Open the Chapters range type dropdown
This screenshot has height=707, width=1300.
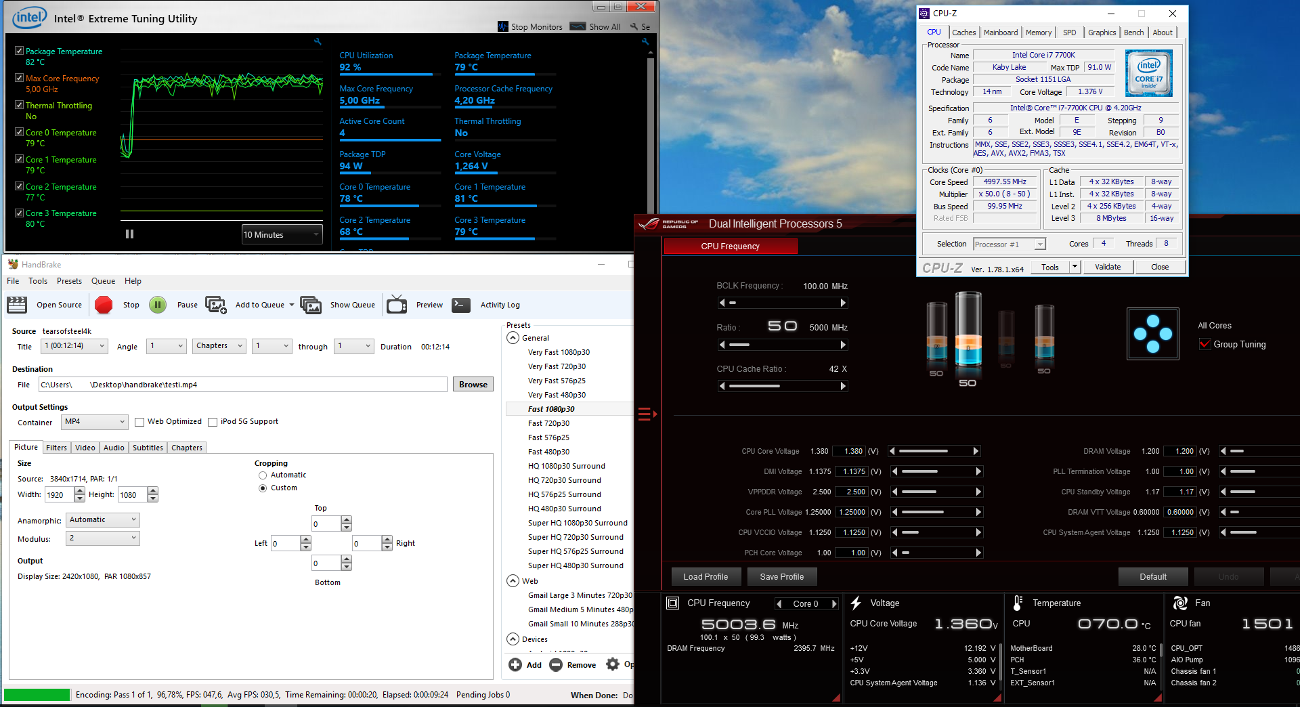click(x=219, y=346)
